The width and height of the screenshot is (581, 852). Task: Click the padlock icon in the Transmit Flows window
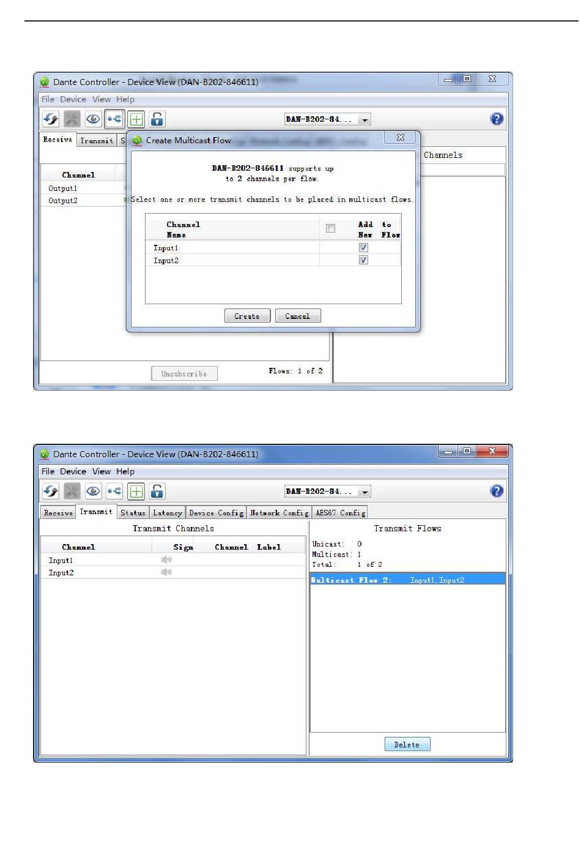click(157, 491)
